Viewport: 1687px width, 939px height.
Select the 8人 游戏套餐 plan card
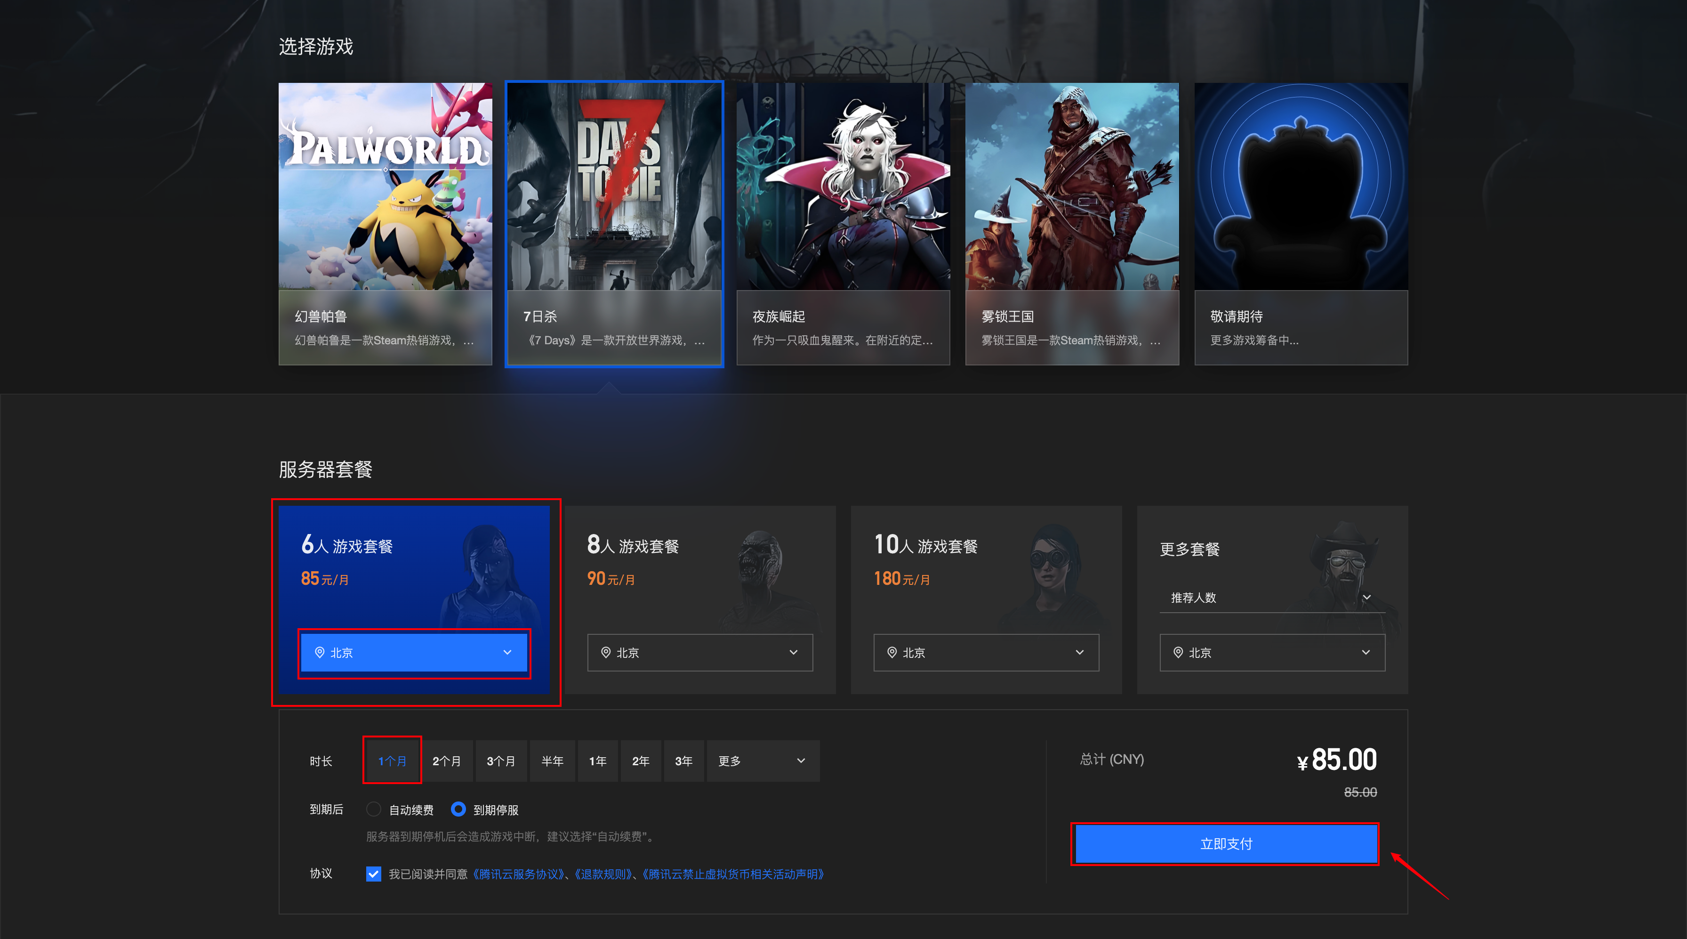pyautogui.click(x=700, y=599)
